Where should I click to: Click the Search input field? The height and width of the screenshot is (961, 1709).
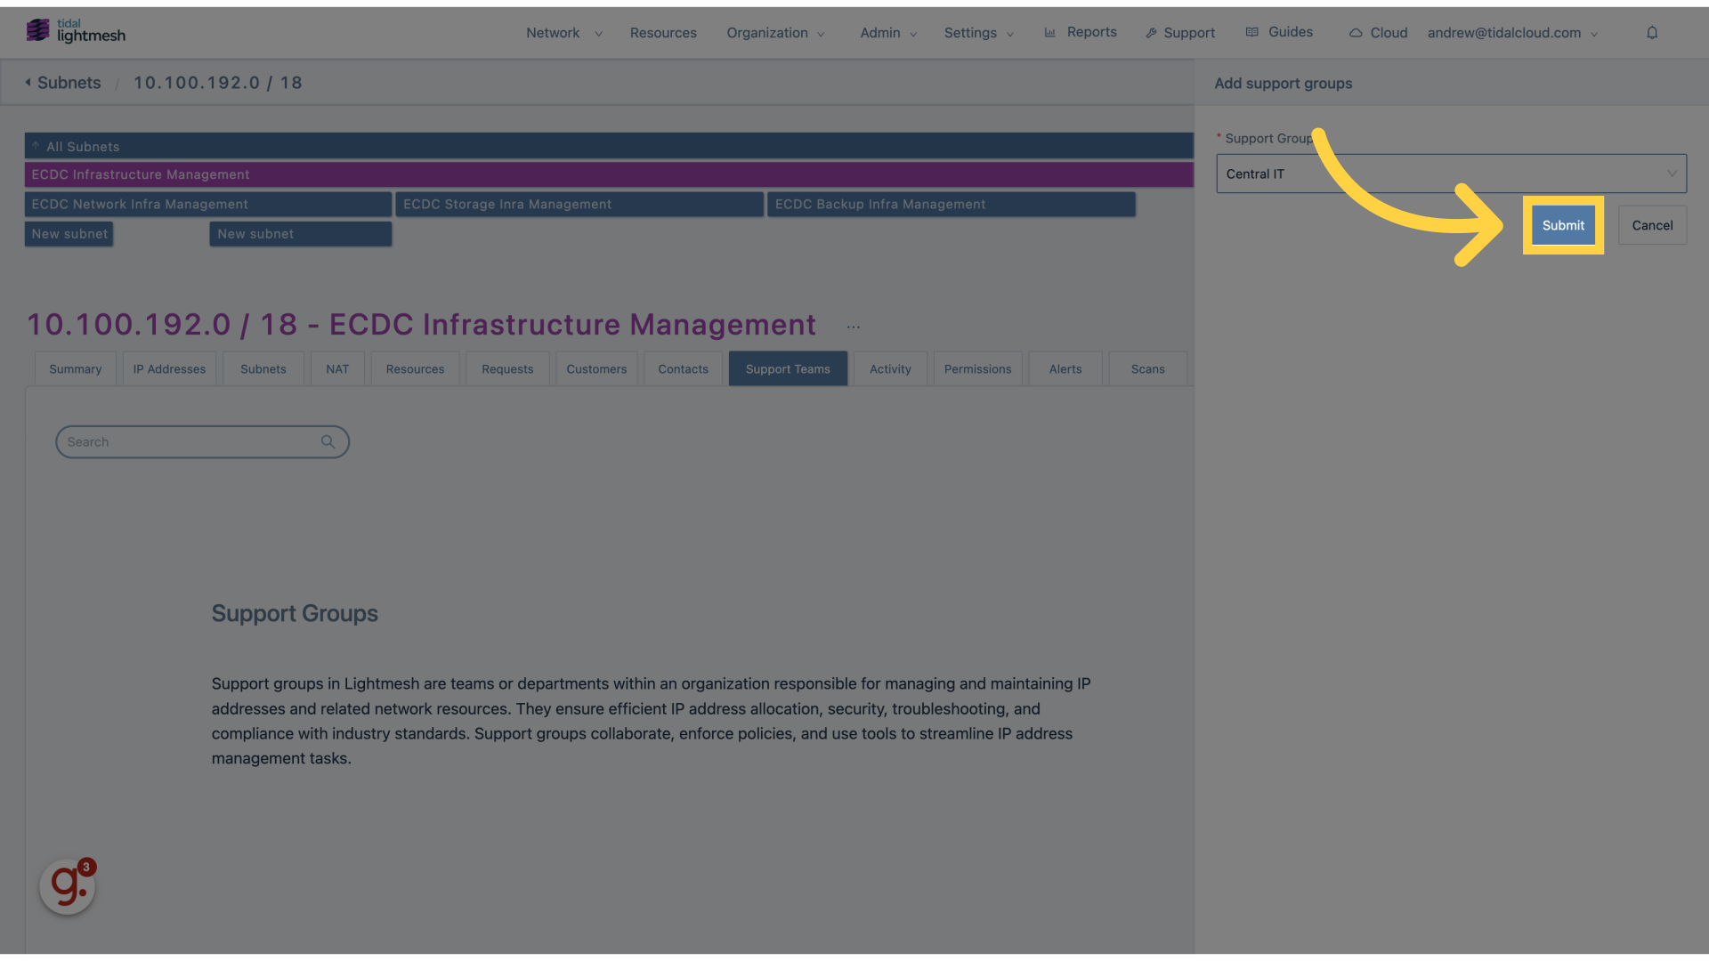202,441
